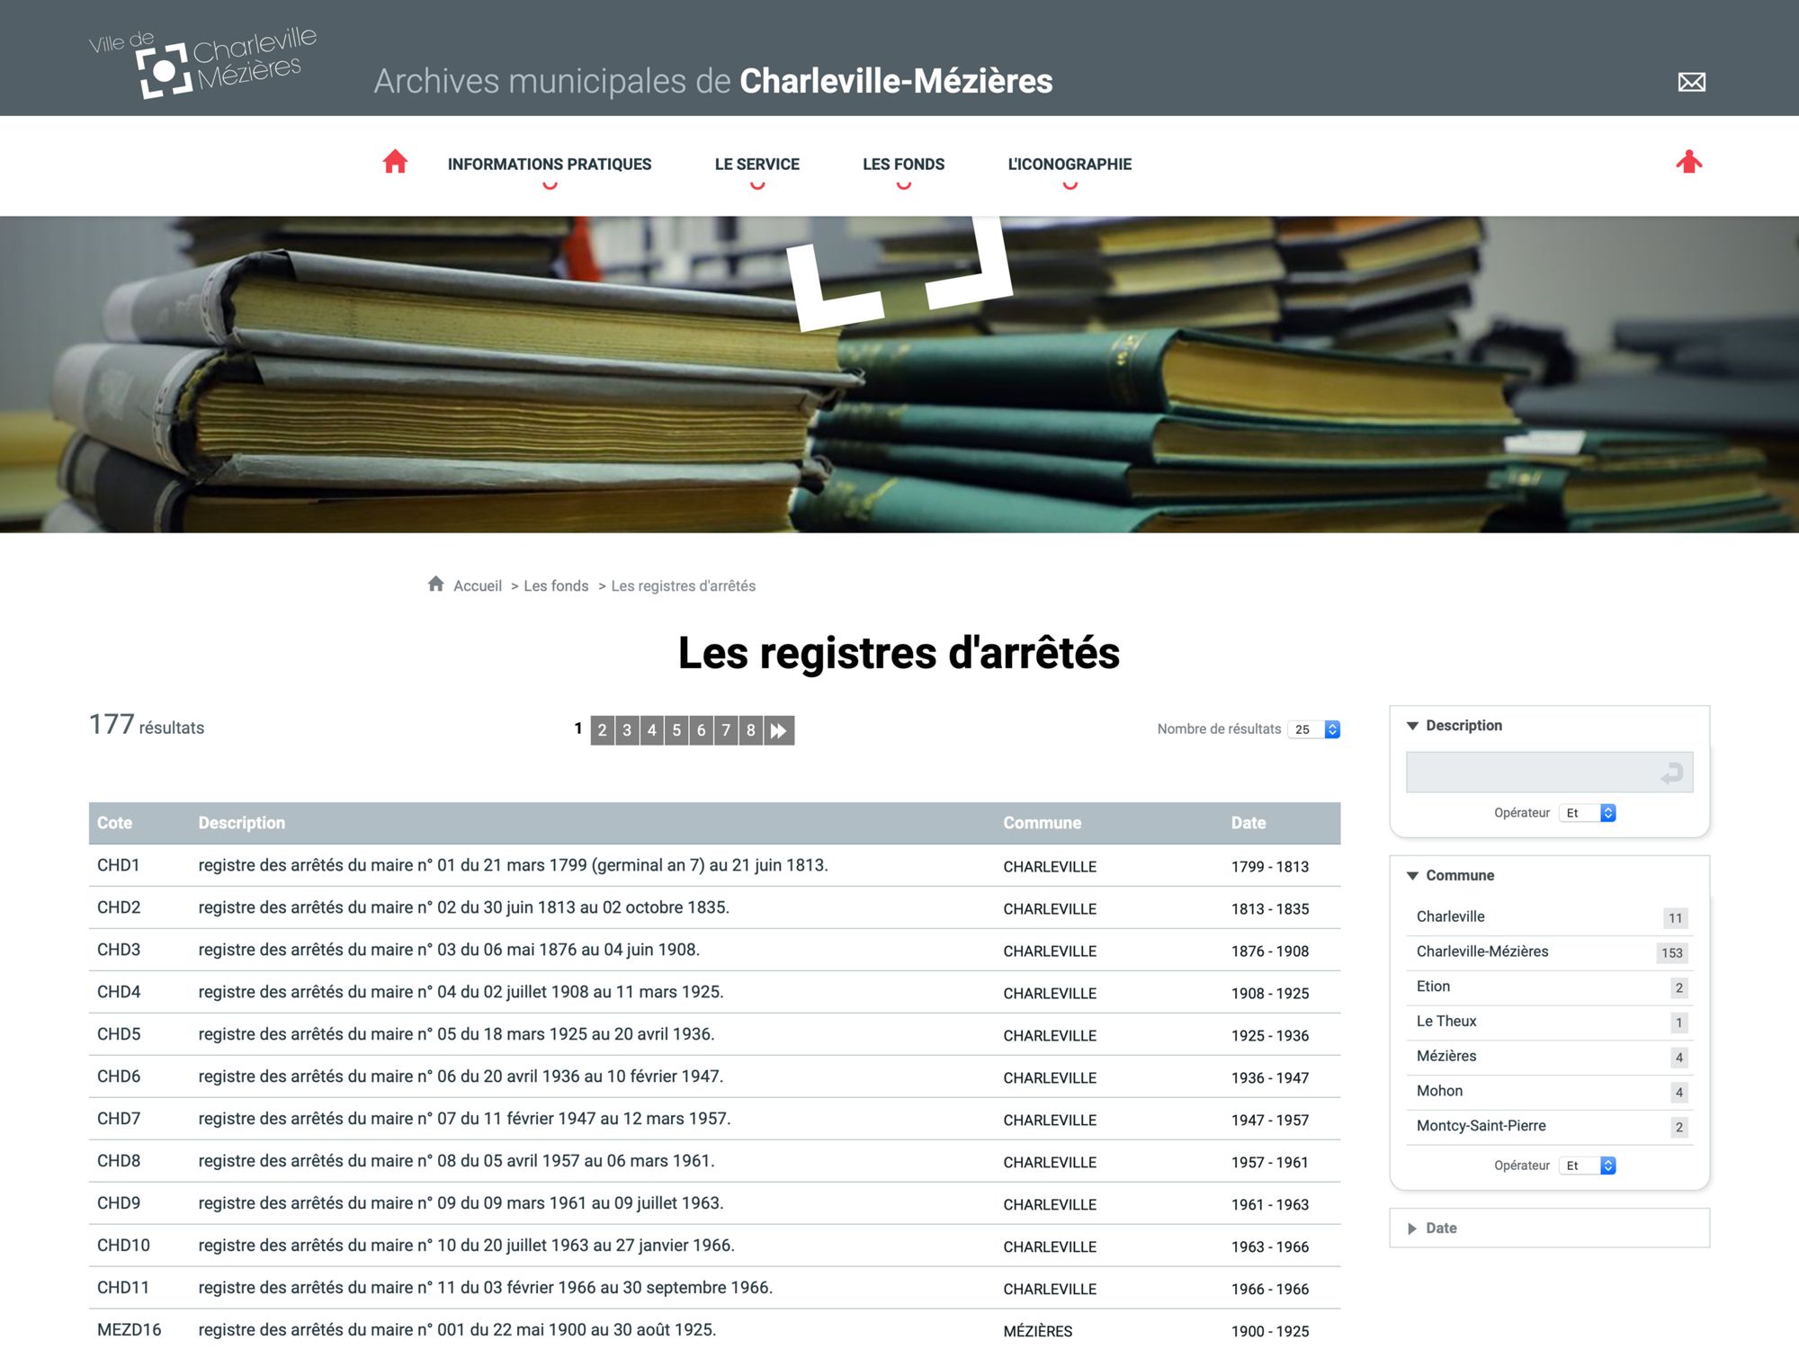1799x1349 pixels.
Task: Open the L'iconographie menu
Action: [1069, 165]
